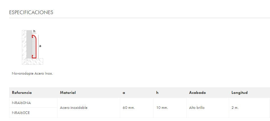The image size is (270, 121).
Task: Click the ESPECIFICACIONES section heading
Action: [x=31, y=12]
